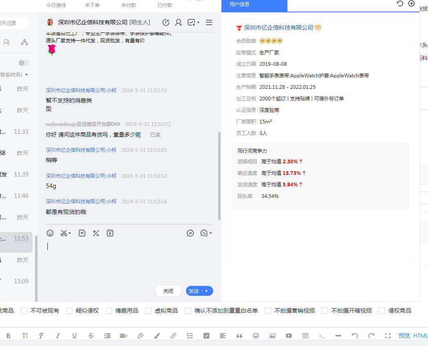Image resolution: width=428 pixels, height=346 pixels.
Task: Click the 关闭 button
Action: [x=168, y=291]
